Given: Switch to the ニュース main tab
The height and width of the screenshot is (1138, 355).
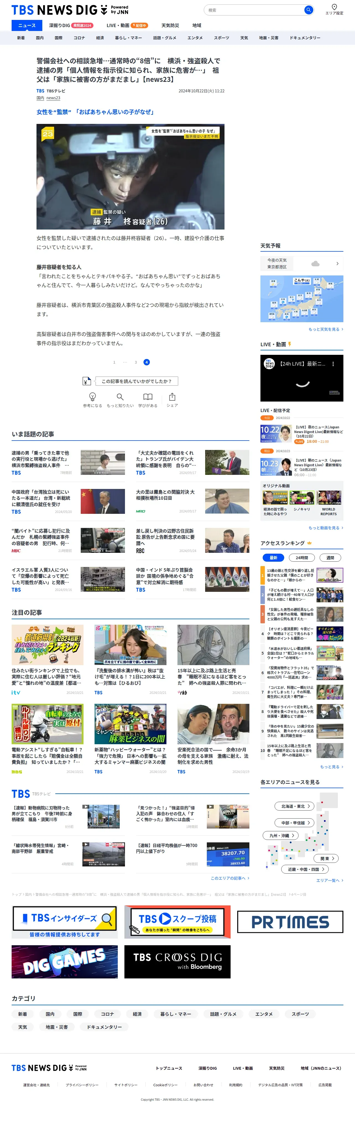Looking at the screenshot, I should point(27,25).
